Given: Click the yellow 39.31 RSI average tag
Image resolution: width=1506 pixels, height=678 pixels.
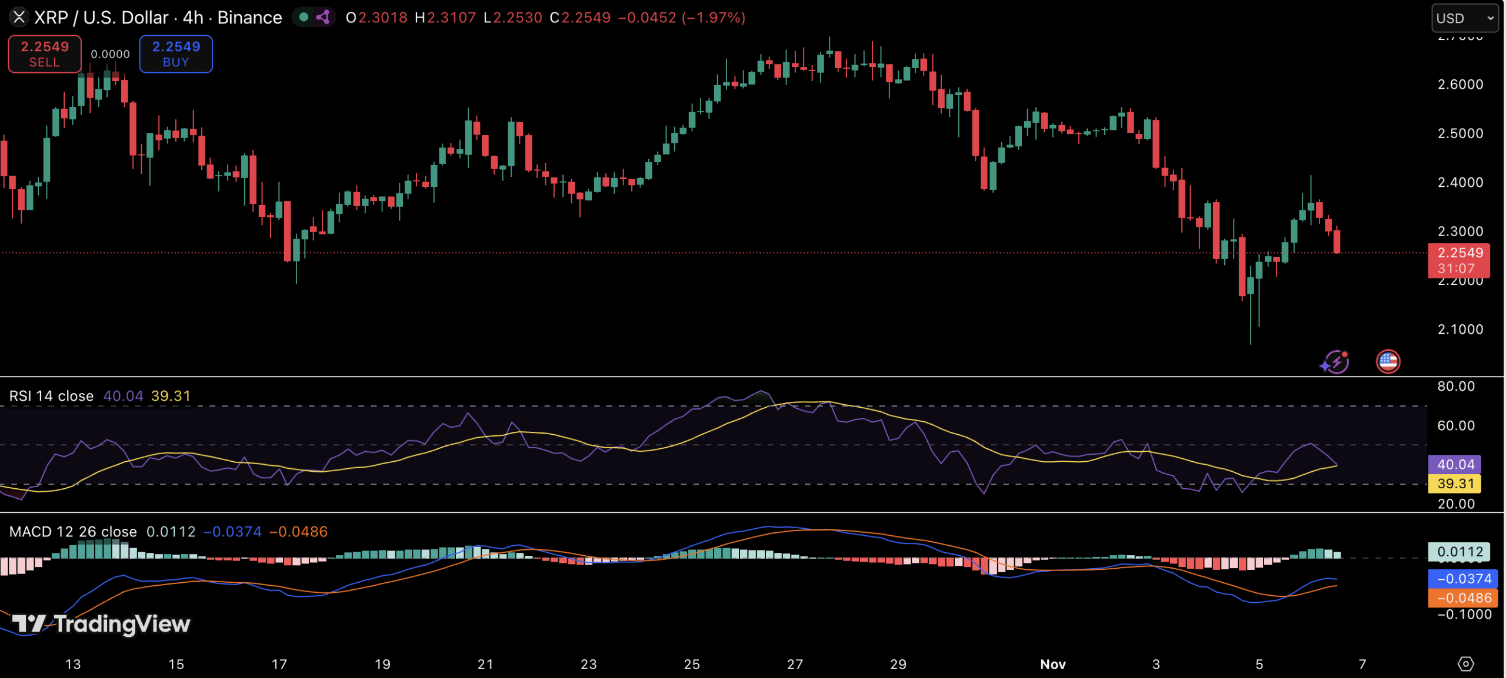Looking at the screenshot, I should pos(1455,484).
